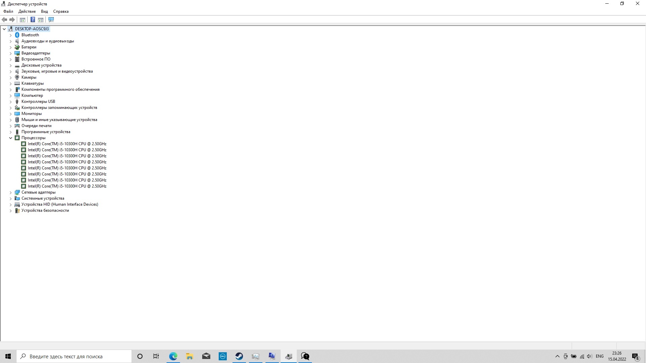Open Steam app from taskbar
646x363 pixels.
point(239,356)
